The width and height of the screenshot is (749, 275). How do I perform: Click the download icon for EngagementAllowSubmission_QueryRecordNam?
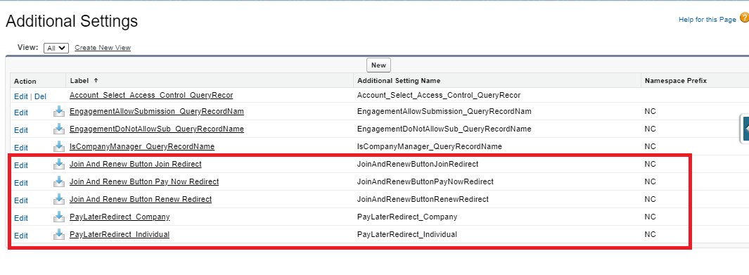(x=59, y=112)
